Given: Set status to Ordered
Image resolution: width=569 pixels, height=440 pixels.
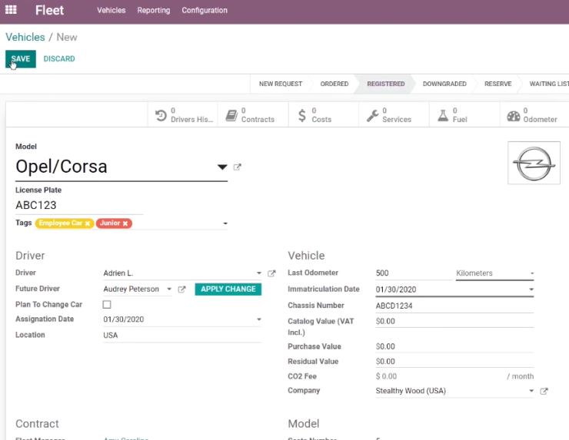Looking at the screenshot, I should (334, 84).
